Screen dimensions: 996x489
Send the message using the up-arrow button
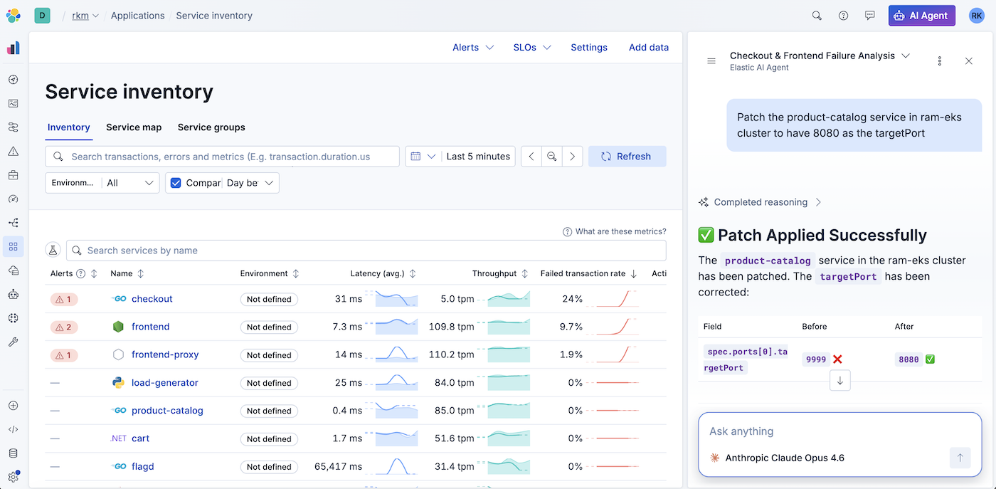[960, 458]
